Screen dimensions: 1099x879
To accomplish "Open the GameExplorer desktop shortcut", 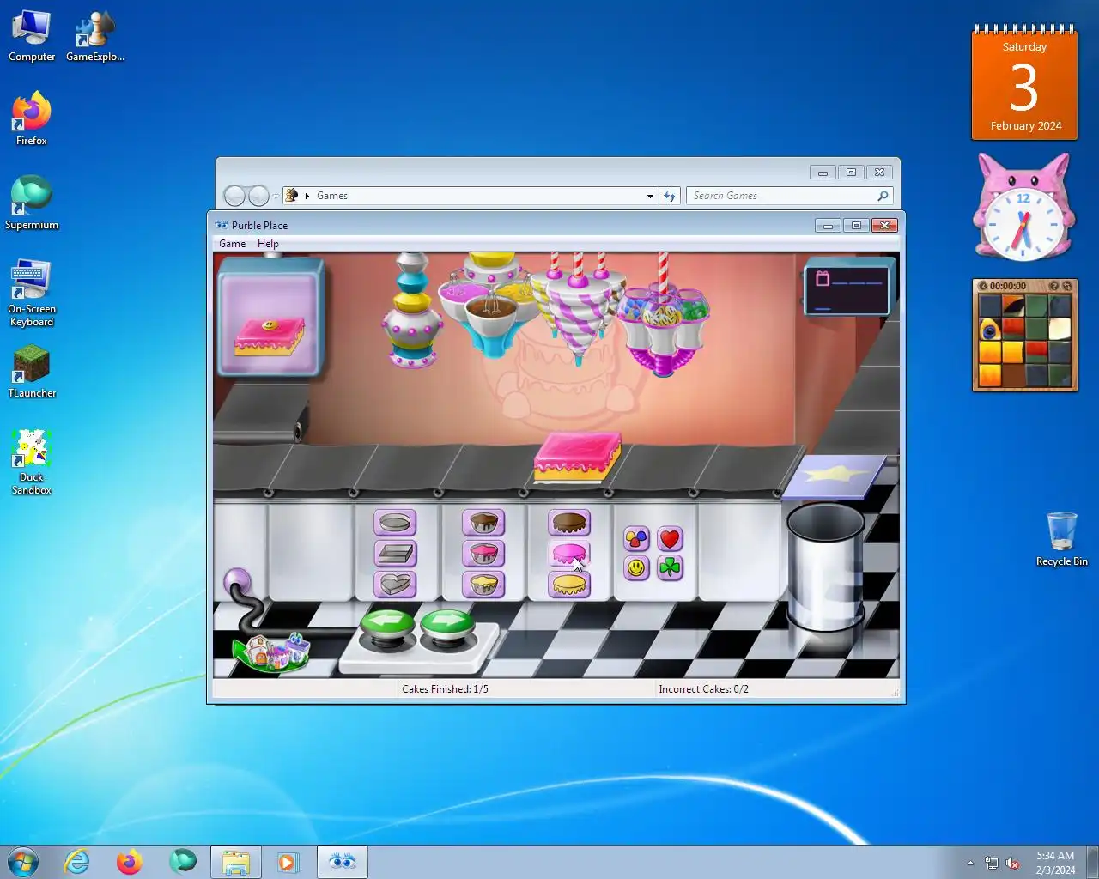I will pos(95,35).
